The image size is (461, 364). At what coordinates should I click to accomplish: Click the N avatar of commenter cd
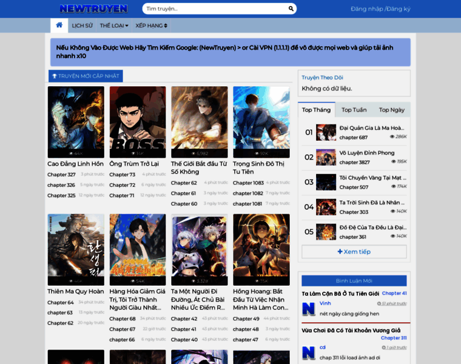309,353
